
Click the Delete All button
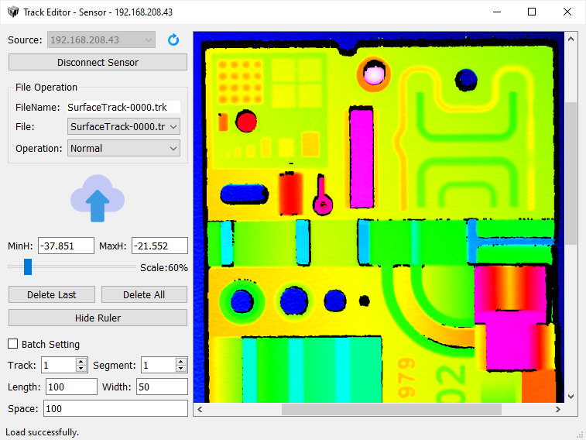point(144,294)
